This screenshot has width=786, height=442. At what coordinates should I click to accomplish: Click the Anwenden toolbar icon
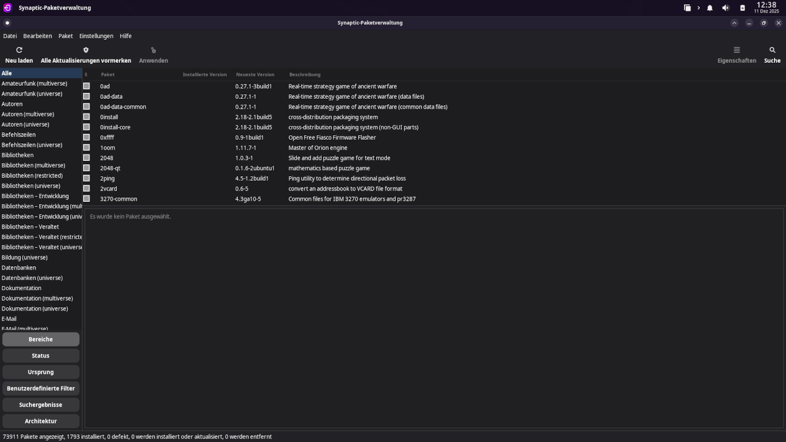click(x=153, y=50)
